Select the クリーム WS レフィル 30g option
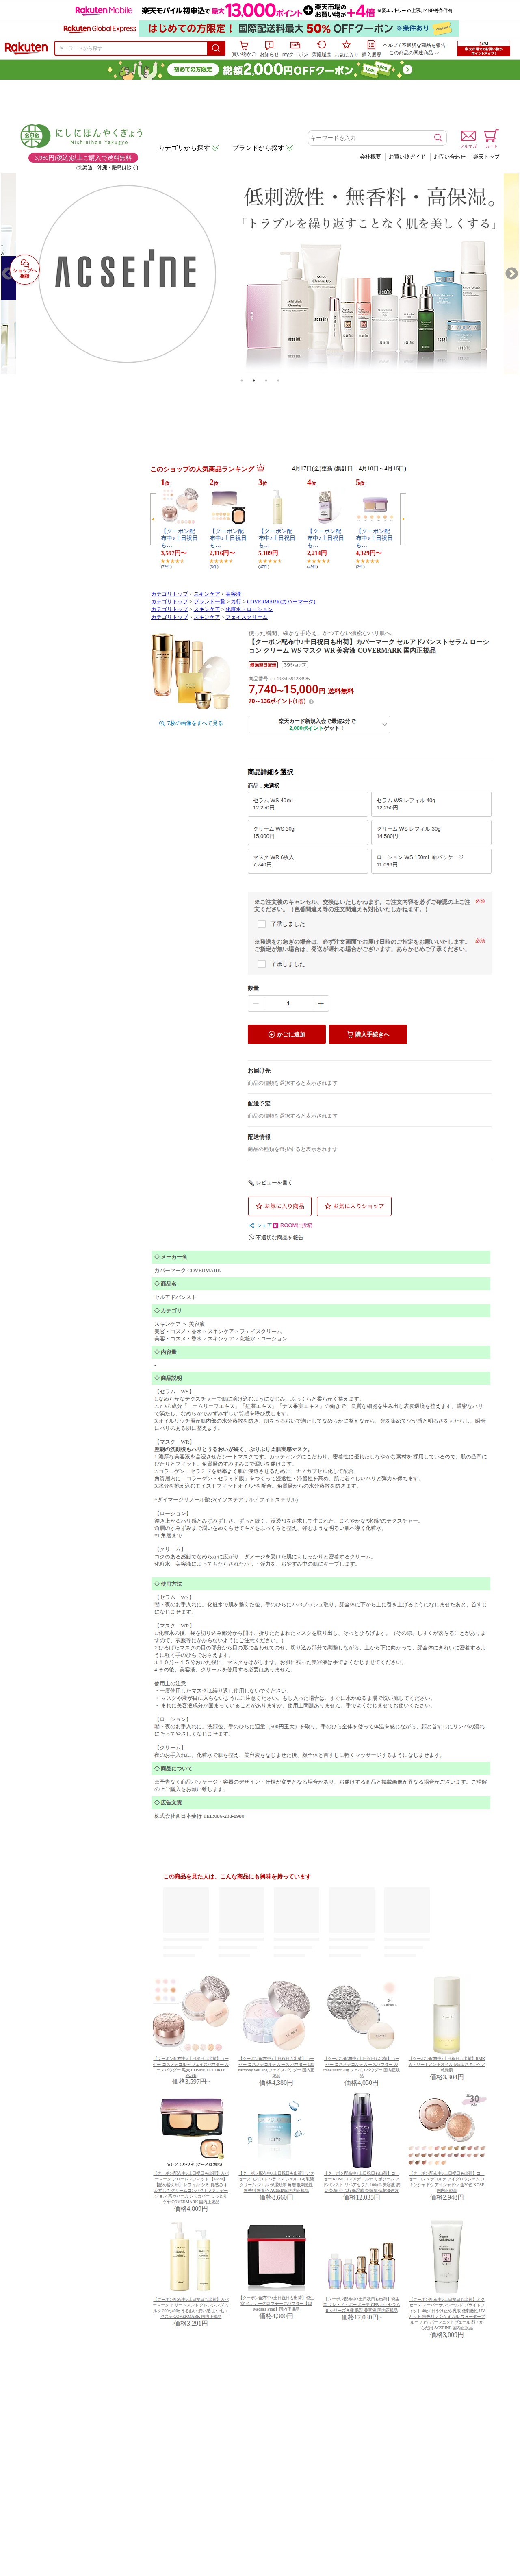This screenshot has width=520, height=2576. click(432, 832)
